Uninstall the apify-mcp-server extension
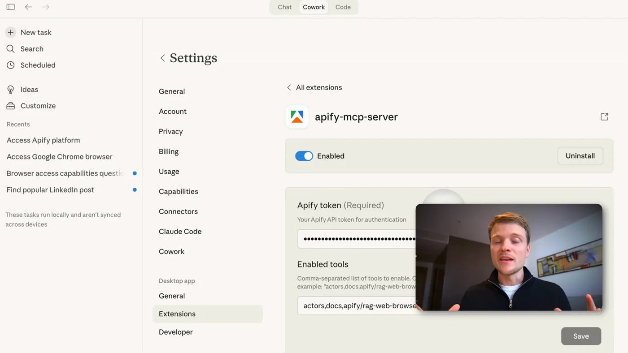This screenshot has height=353, width=628. pyautogui.click(x=580, y=156)
